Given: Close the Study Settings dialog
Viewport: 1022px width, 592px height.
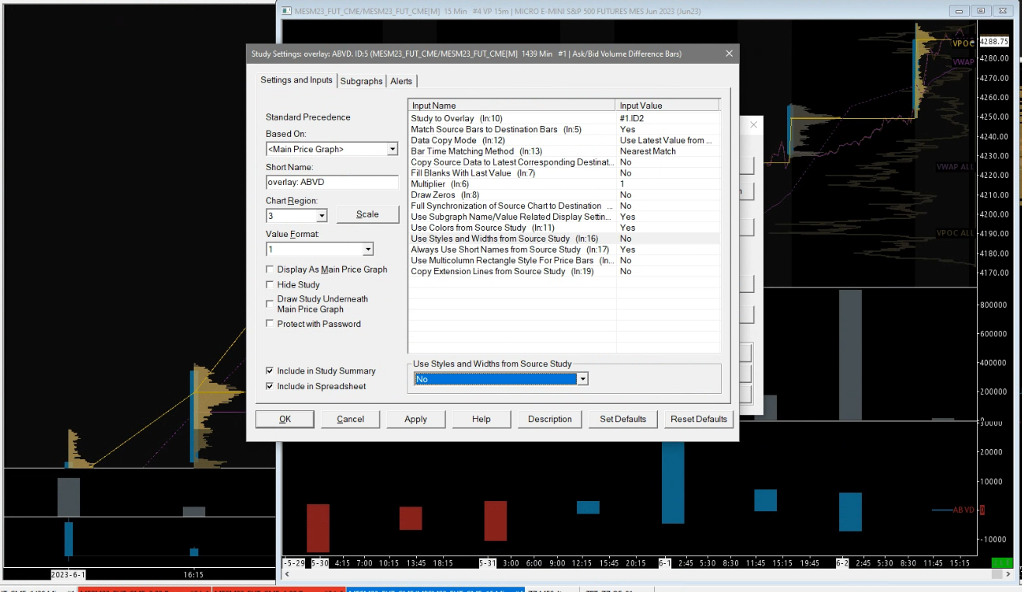Looking at the screenshot, I should (x=729, y=54).
